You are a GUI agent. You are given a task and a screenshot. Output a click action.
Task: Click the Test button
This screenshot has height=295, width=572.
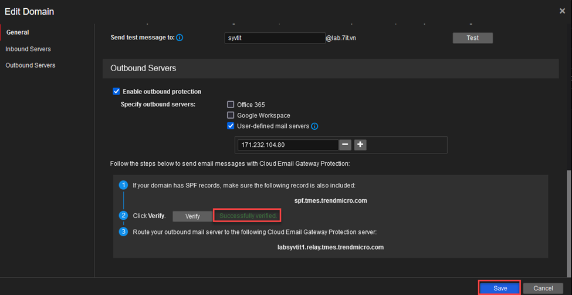[473, 38]
